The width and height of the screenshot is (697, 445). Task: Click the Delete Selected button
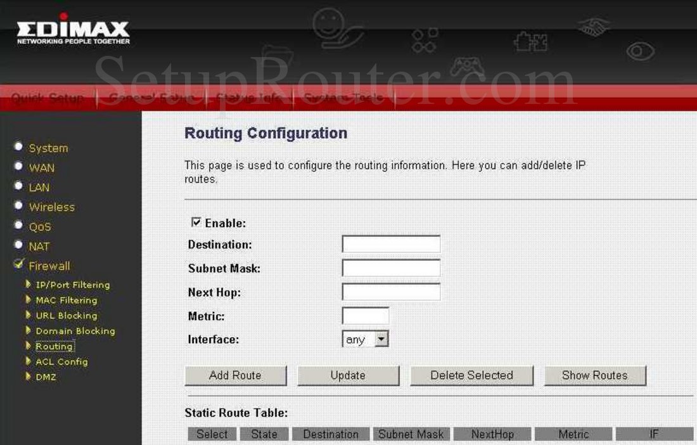click(471, 375)
